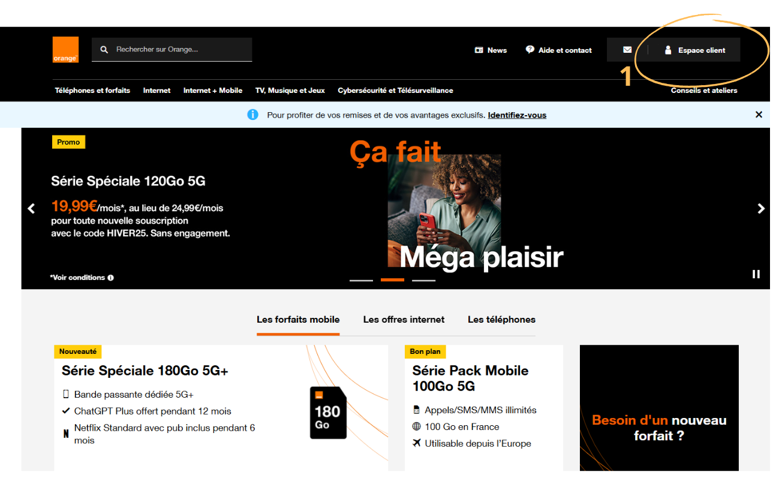Open Téléphones et forfaits menu
This screenshot has height=499, width=779.
pos(92,91)
